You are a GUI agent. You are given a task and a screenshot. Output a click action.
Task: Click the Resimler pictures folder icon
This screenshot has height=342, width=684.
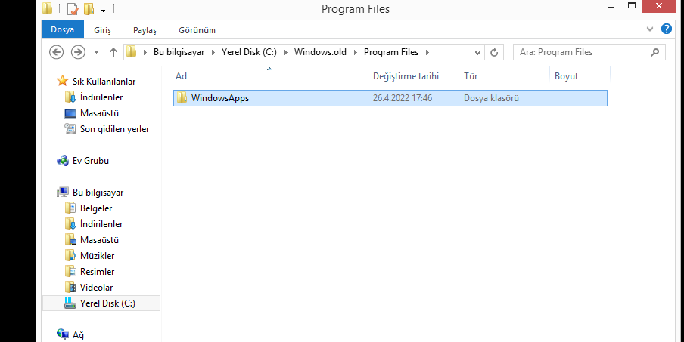70,272
